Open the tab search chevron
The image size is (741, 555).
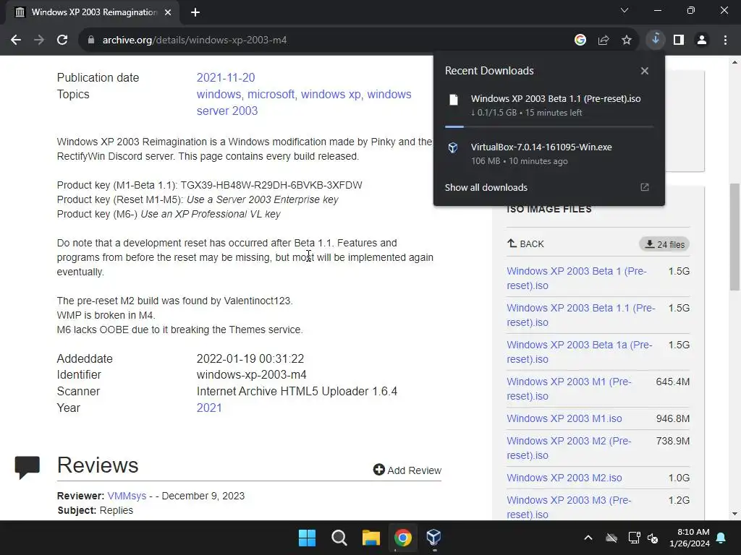tap(624, 10)
